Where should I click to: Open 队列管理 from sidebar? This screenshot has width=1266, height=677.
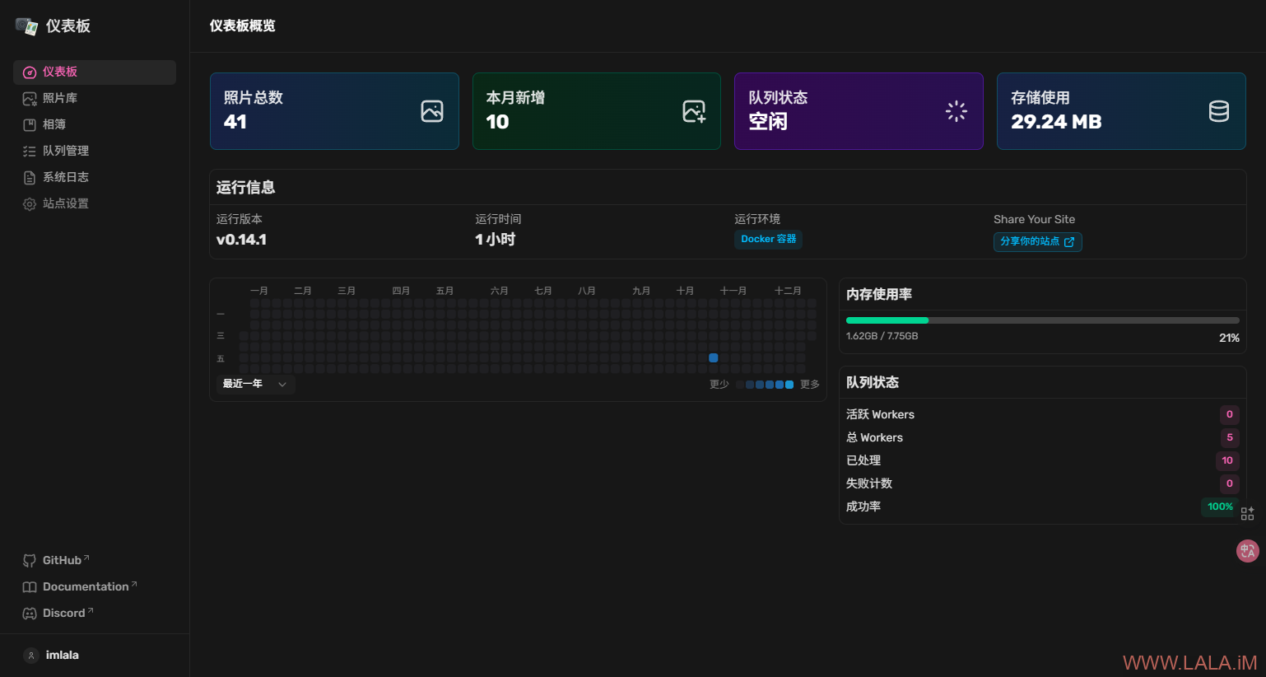pos(65,151)
